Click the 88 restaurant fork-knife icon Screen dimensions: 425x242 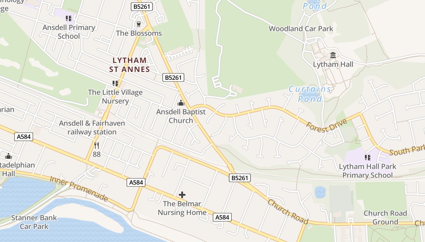(x=97, y=146)
